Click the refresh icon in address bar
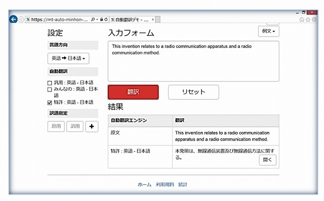This screenshot has height=201, width=324. tap(106, 19)
